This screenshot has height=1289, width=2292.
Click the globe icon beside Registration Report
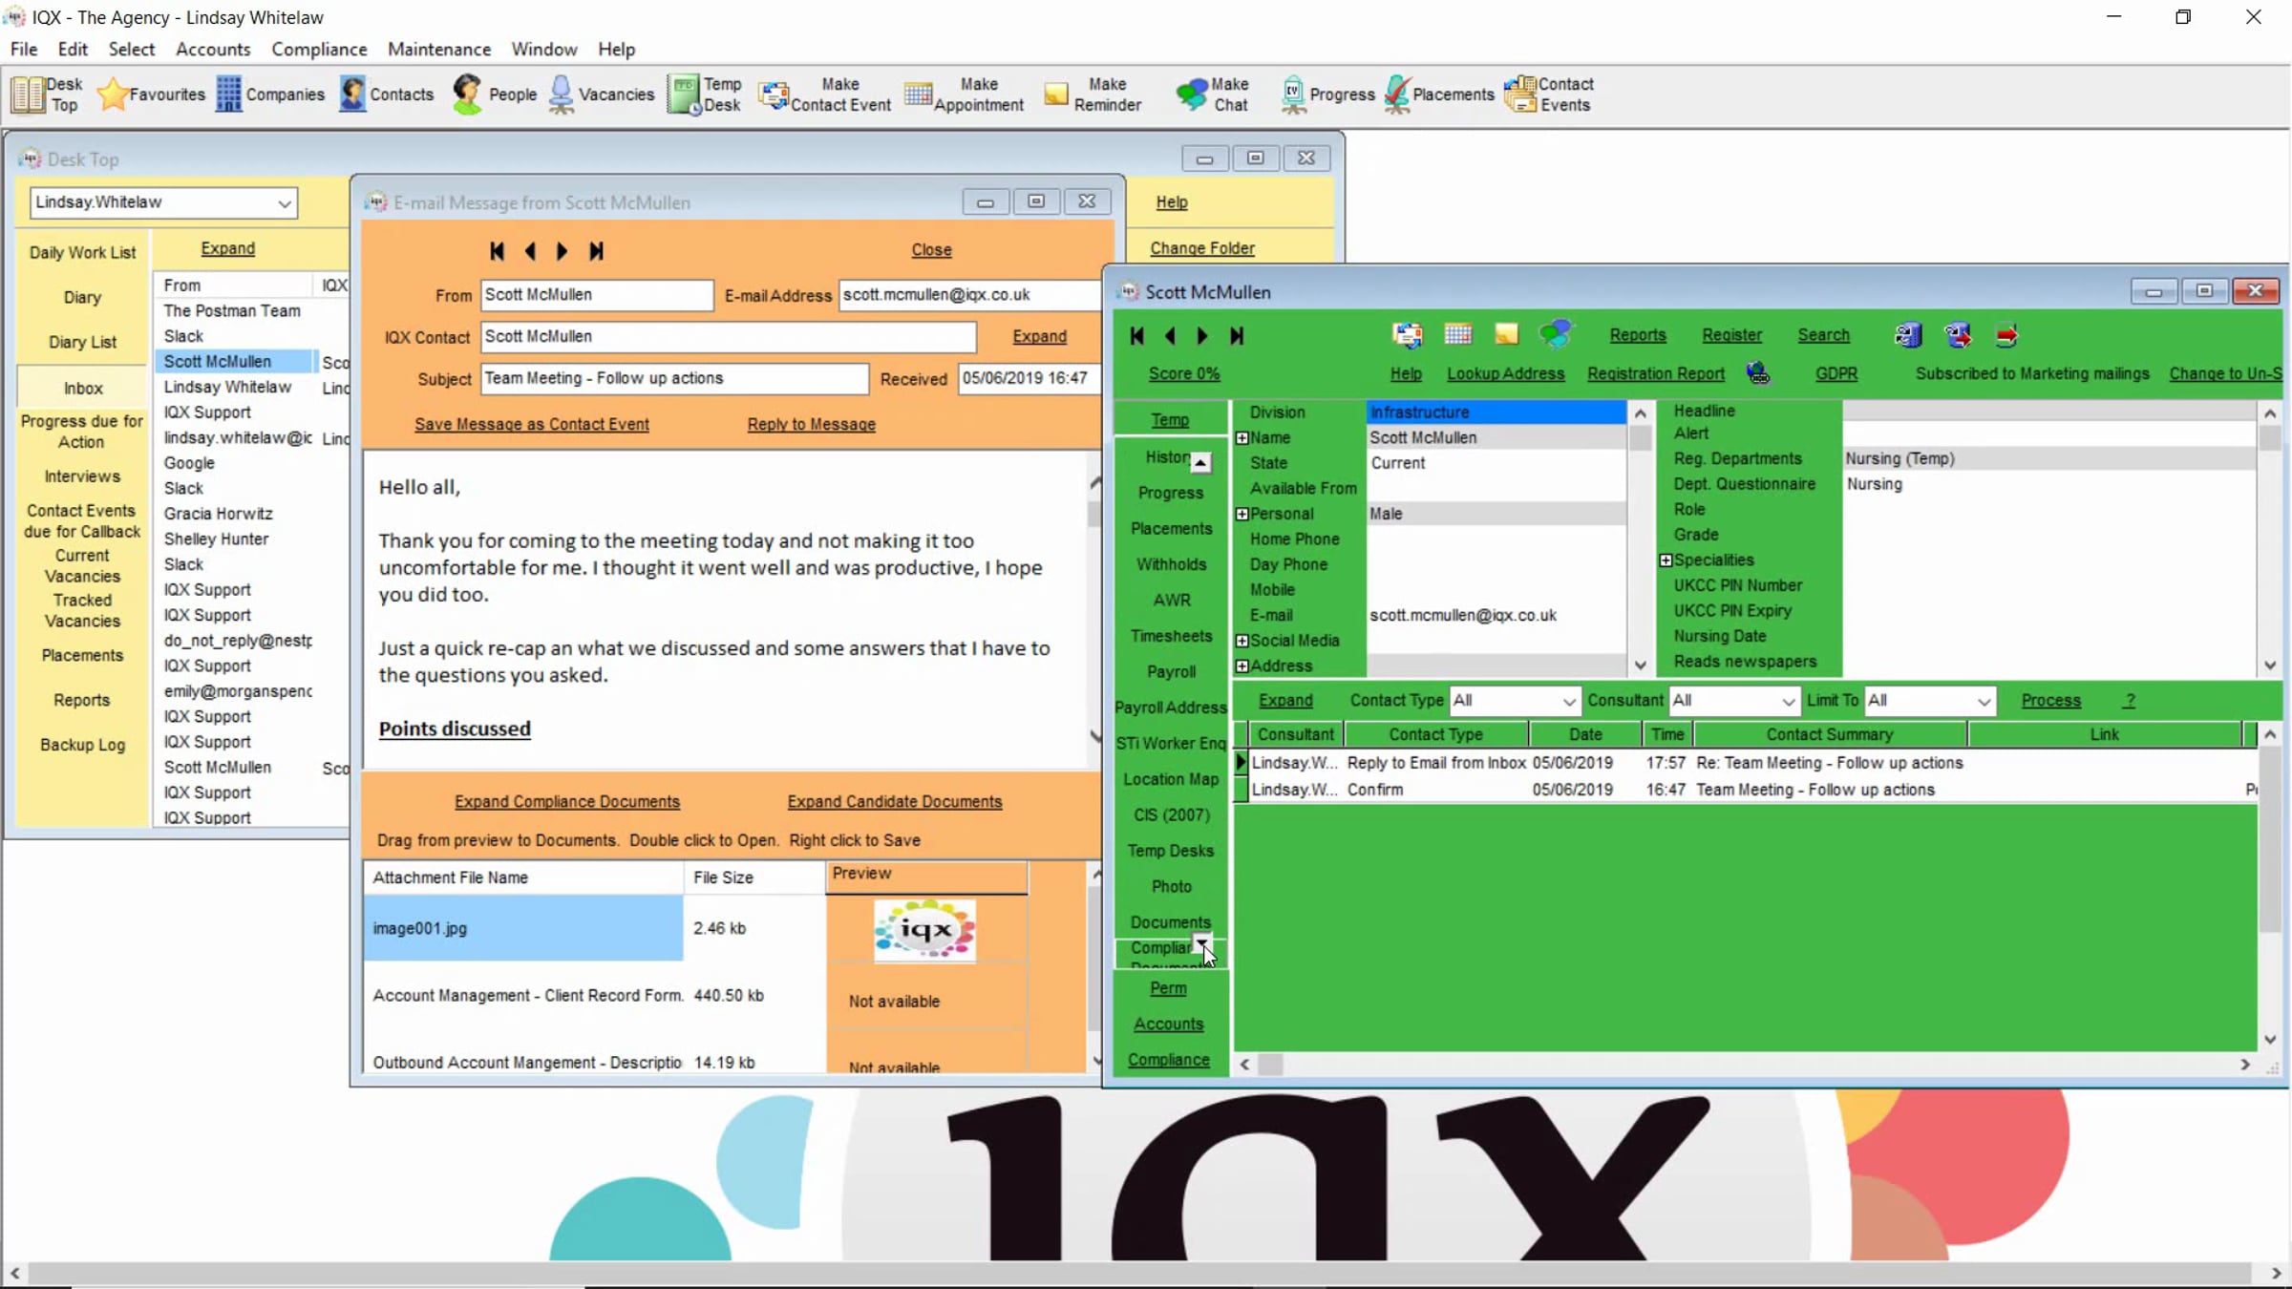pyautogui.click(x=1758, y=373)
